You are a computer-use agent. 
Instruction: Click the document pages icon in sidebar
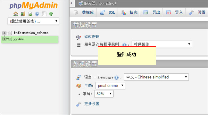44,14
